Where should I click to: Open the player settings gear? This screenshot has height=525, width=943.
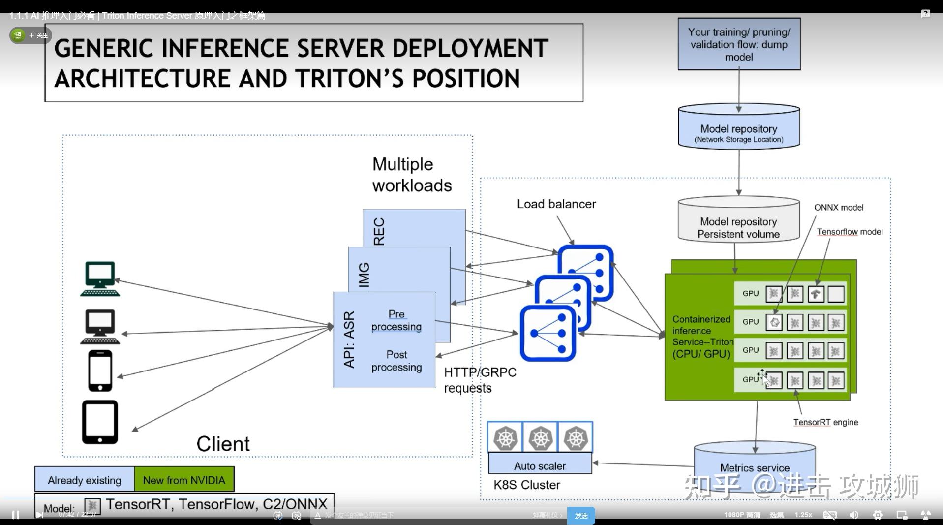pyautogui.click(x=878, y=515)
